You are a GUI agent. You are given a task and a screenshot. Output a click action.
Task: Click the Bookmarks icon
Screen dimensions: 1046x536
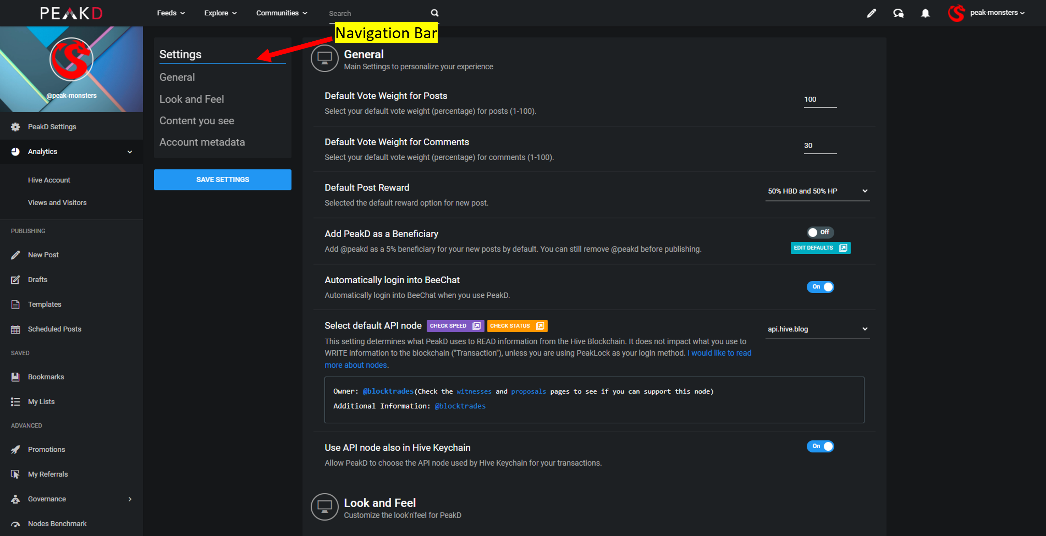point(15,377)
